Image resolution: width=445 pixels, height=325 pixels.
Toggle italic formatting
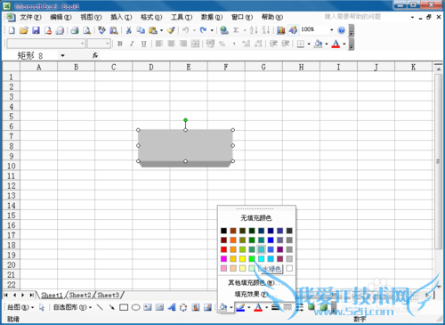click(x=132, y=44)
